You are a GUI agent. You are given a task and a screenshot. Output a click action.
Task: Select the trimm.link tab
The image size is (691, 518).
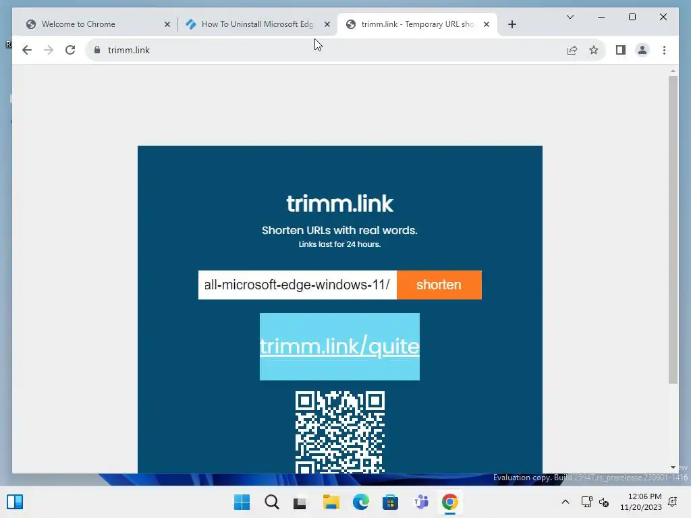[417, 24]
